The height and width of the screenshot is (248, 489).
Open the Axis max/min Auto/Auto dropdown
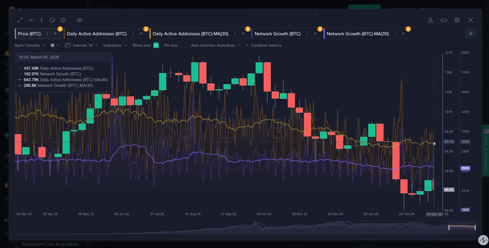pyautogui.click(x=216, y=45)
